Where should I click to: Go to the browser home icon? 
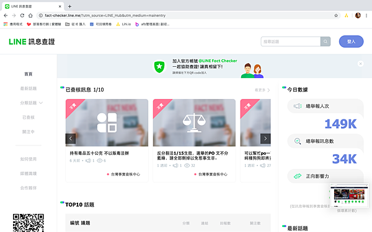pos(30,15)
